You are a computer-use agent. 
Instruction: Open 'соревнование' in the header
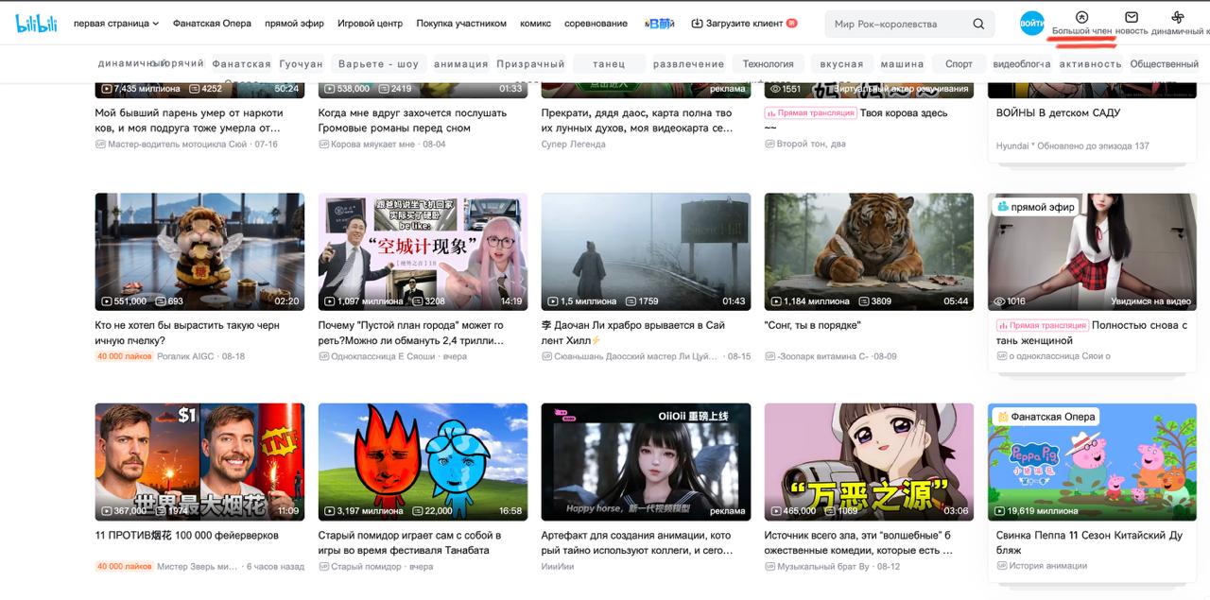596,24
